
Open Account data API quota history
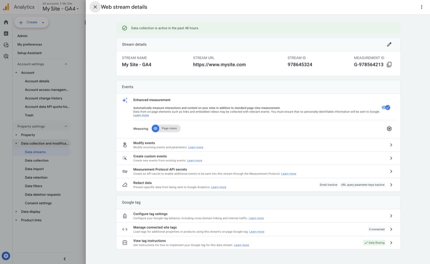[x=47, y=107]
